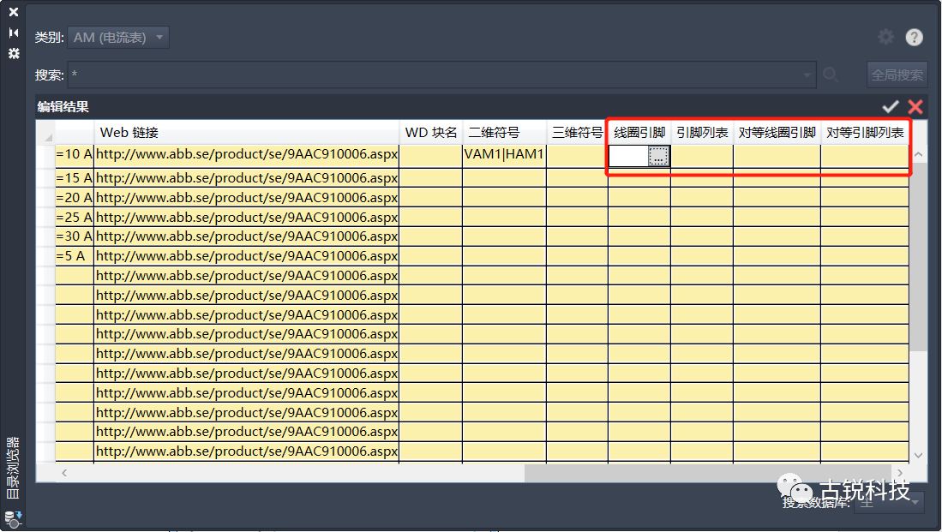Click the 对等引脚列表 column header

point(865,133)
